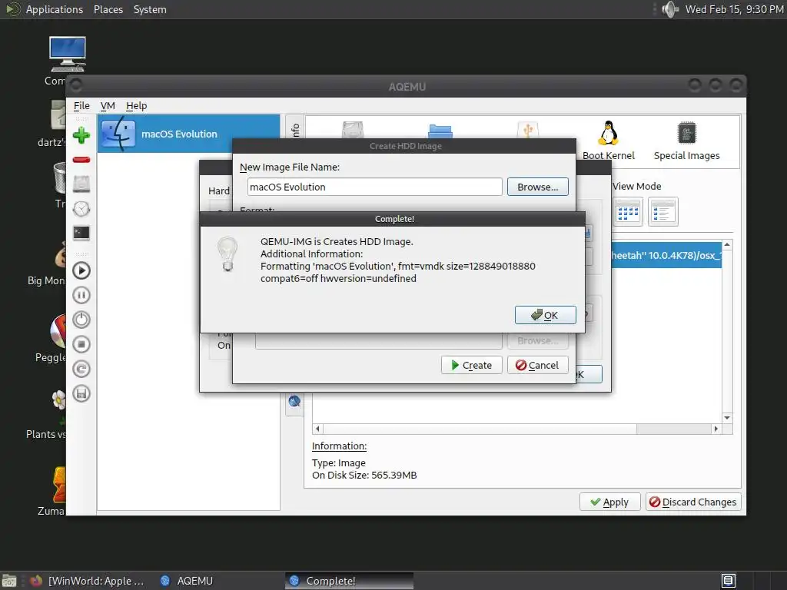Click the 'On Disk Size: 565.39MB' text
787x590 pixels.
(364, 475)
